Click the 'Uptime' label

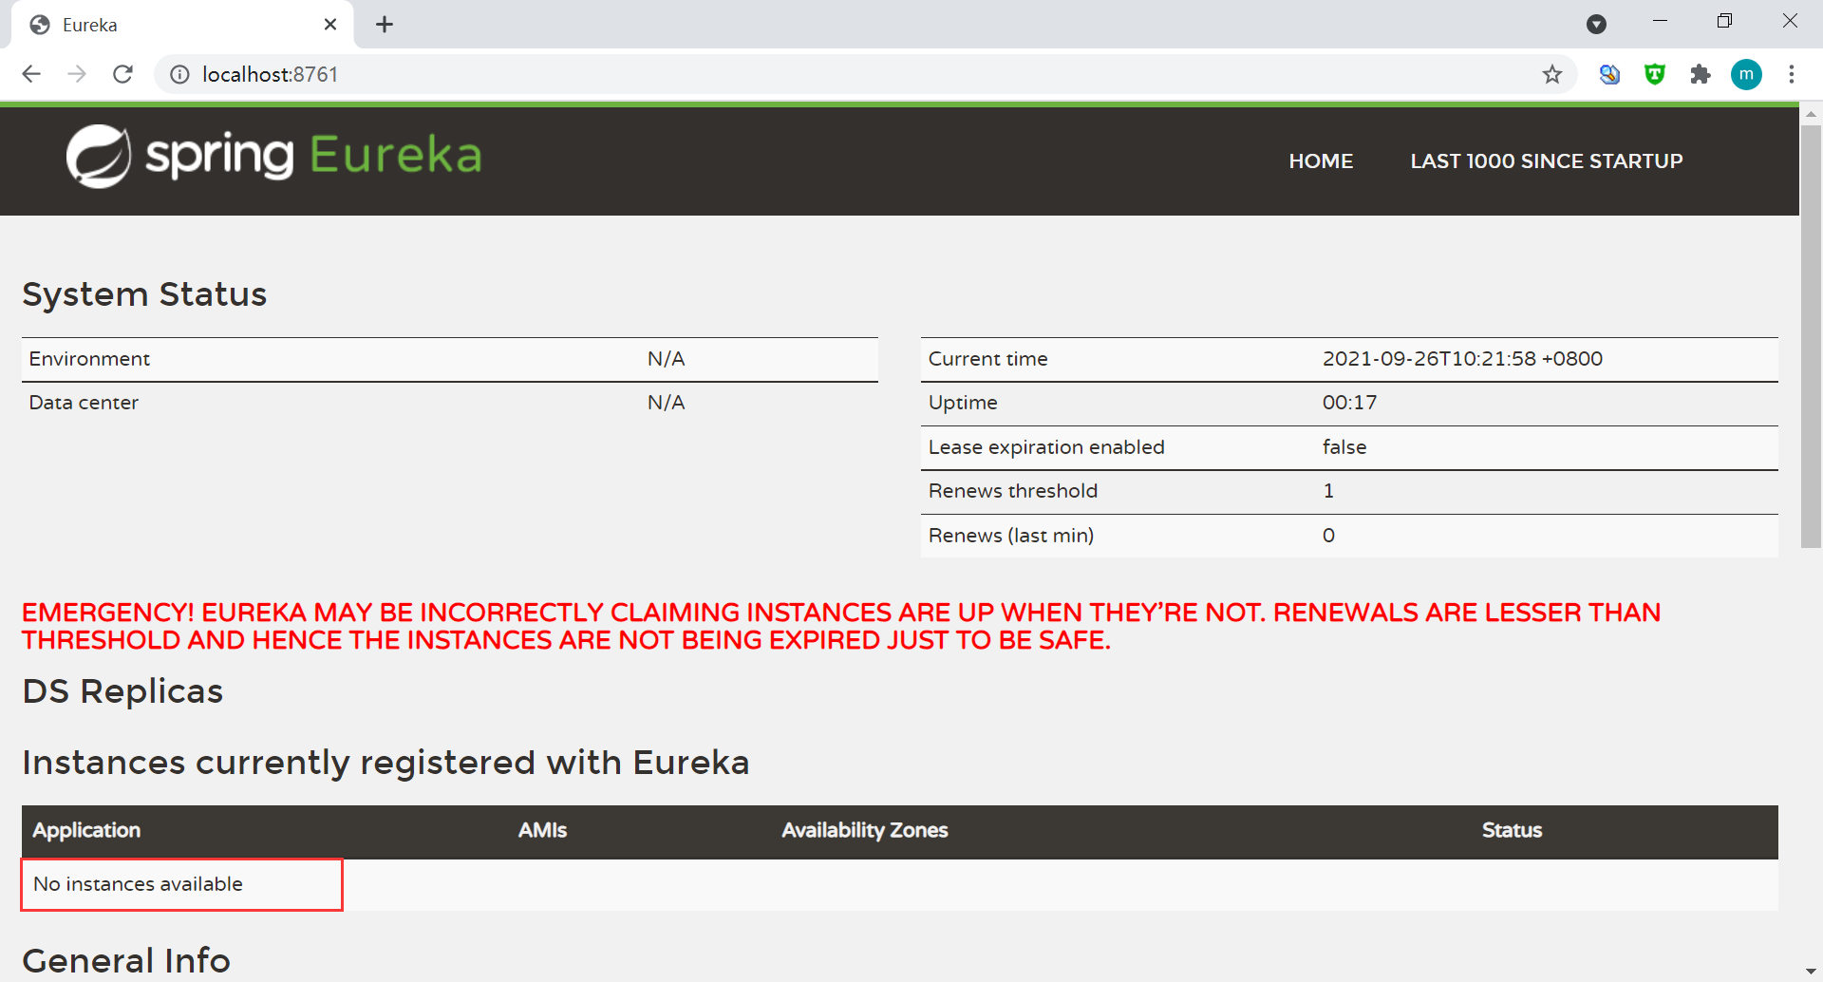[963, 403]
